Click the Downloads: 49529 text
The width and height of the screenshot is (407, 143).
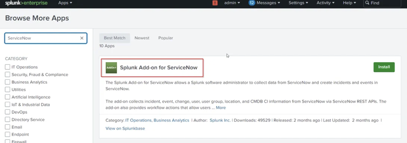point(252,120)
